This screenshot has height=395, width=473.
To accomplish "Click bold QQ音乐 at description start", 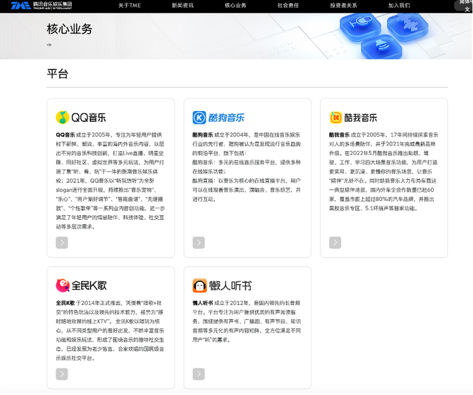I will (x=65, y=135).
